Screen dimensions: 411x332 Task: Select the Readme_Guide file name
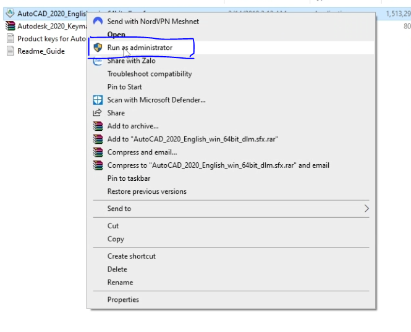click(x=41, y=51)
